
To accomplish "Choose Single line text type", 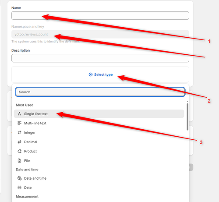I will pos(99,114).
